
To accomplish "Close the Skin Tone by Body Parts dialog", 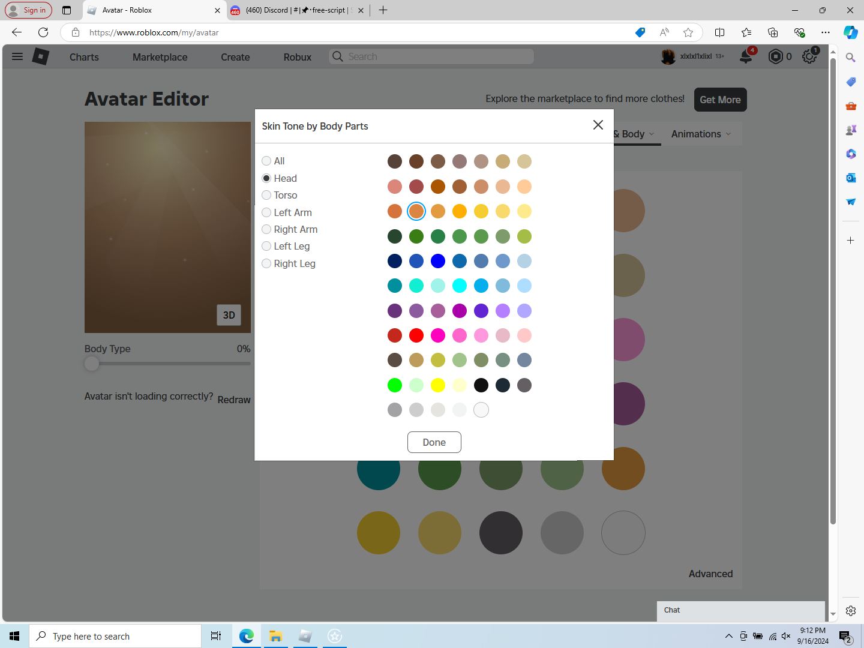I will [x=598, y=125].
